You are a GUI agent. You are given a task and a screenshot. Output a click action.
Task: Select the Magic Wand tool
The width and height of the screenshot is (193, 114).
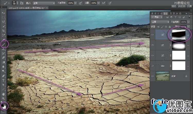pos(3,26)
